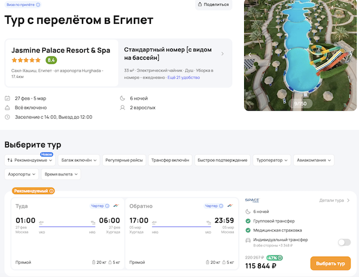Select the Быстрое подтверждение filter
The image size is (359, 277).
click(x=222, y=160)
